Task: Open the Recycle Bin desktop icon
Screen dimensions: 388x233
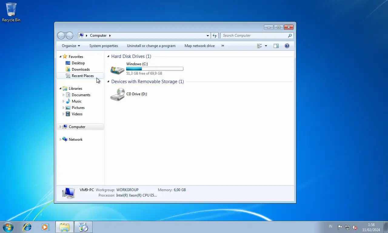Action: (x=11, y=12)
